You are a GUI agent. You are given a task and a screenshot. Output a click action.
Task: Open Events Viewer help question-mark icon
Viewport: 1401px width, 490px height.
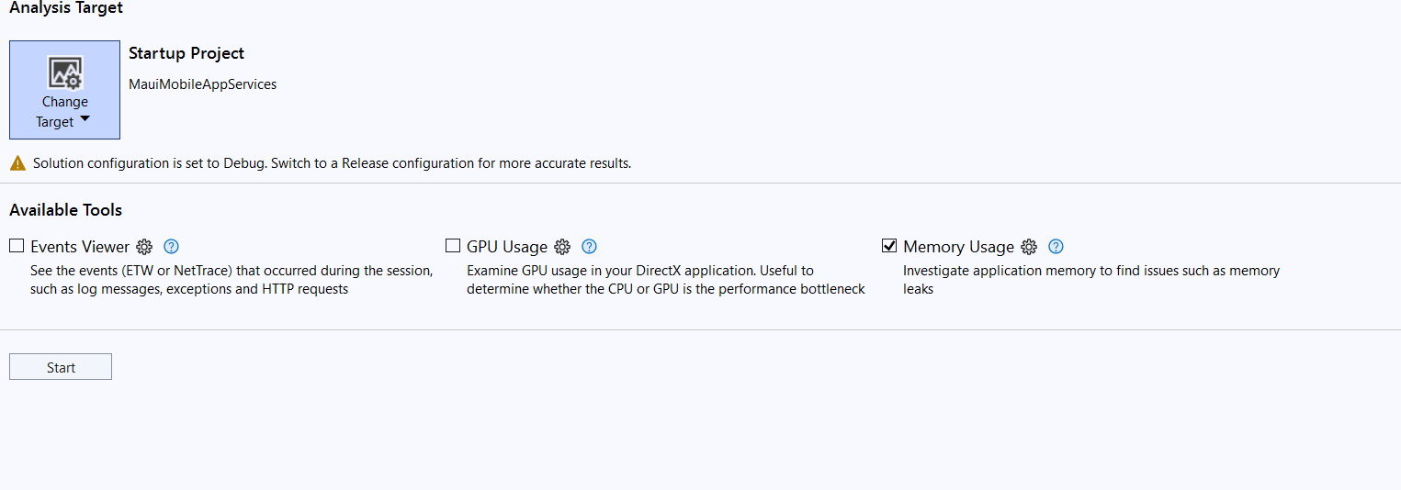[171, 247]
